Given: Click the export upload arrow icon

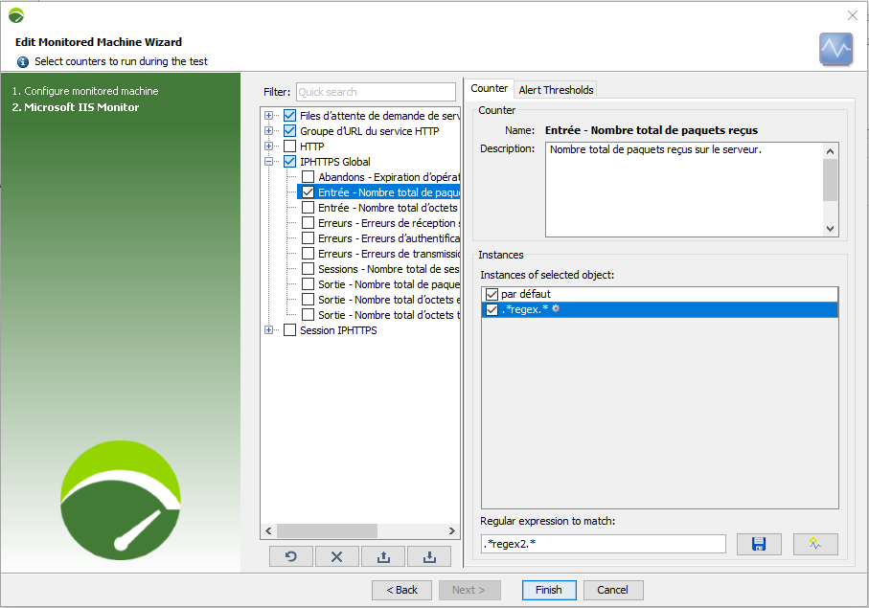Looking at the screenshot, I should coord(383,556).
